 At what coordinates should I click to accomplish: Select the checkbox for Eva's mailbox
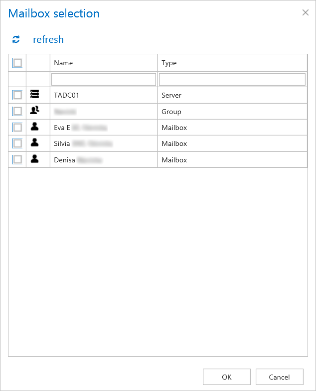[17, 128]
